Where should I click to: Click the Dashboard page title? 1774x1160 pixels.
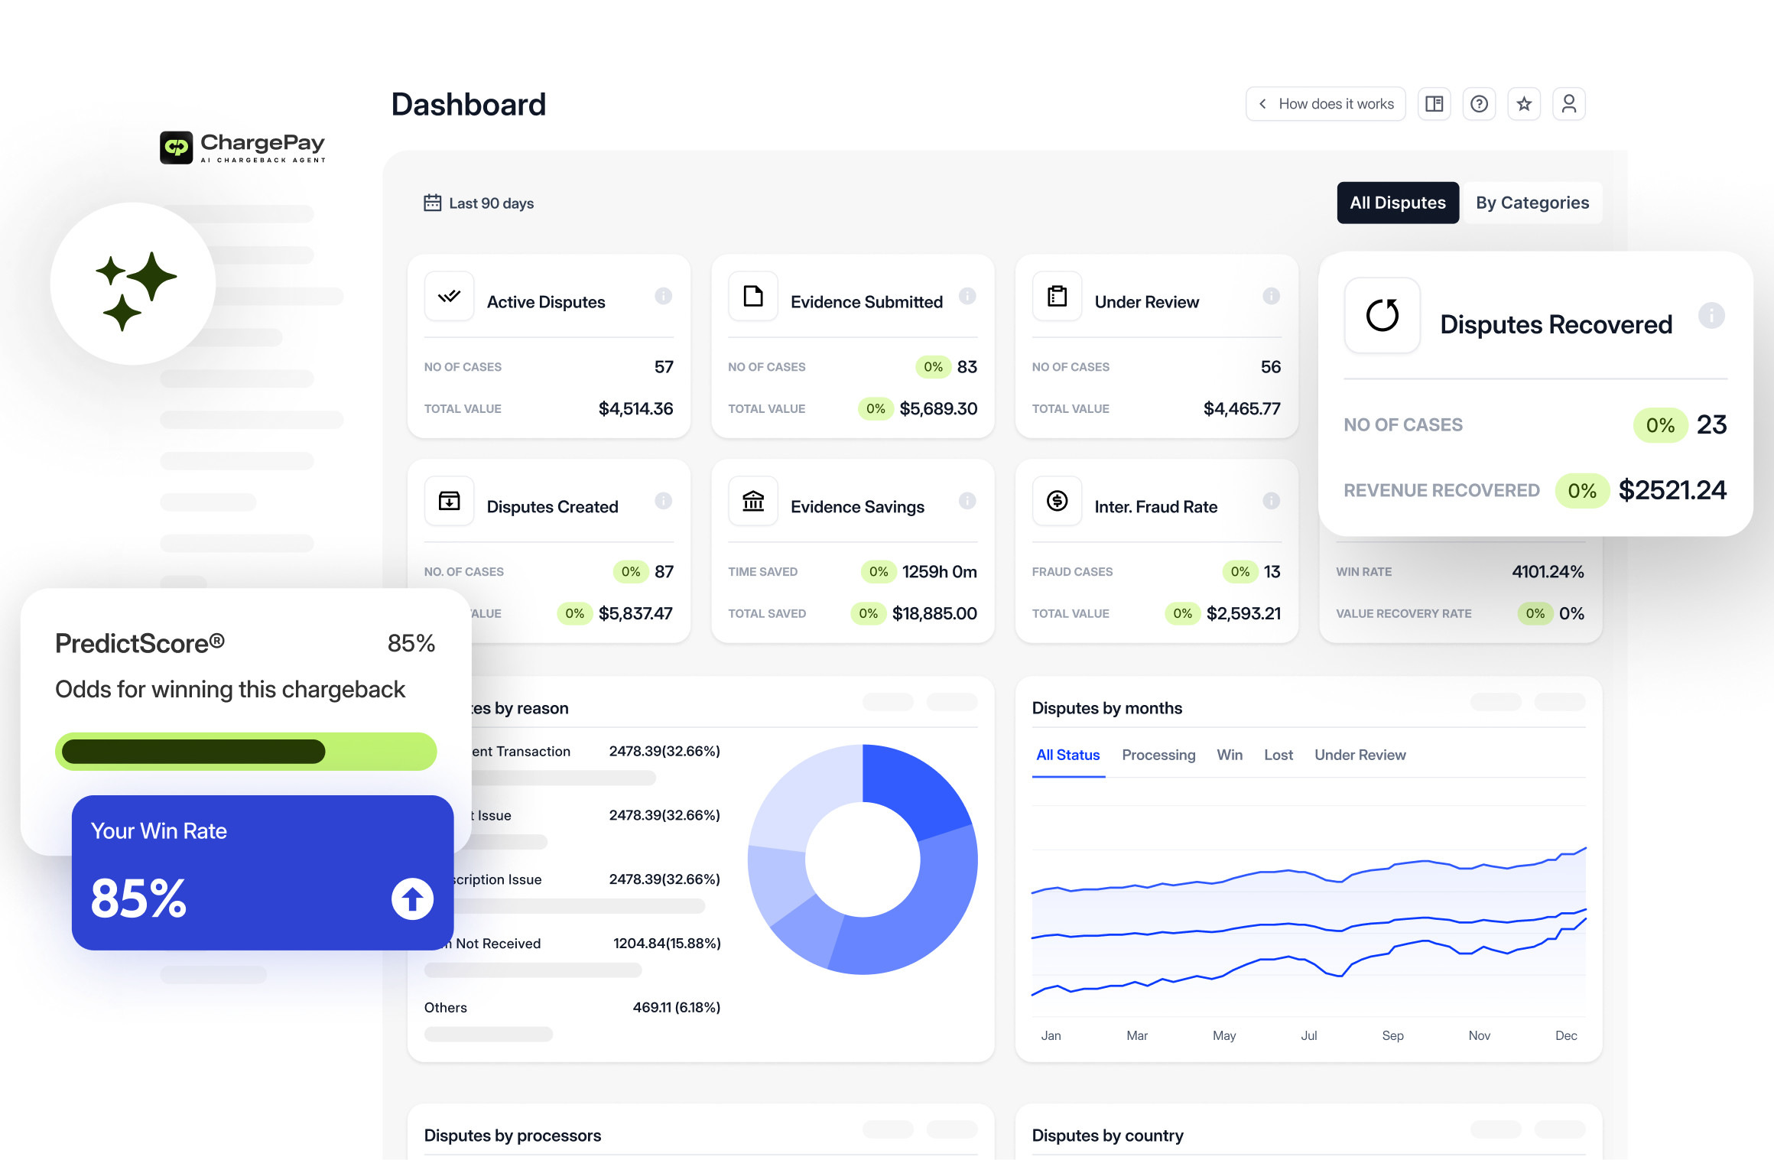pos(469,104)
